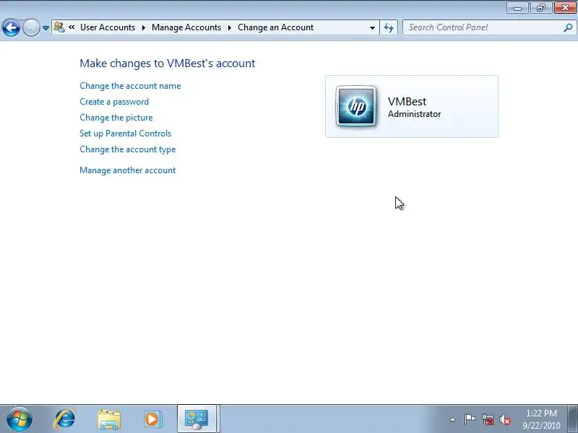This screenshot has height=433, width=578.
Task: Launch Windows Media Player from taskbar
Action: coord(152,419)
